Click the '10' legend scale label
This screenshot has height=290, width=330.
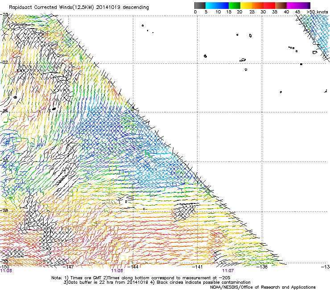click(x=218, y=12)
